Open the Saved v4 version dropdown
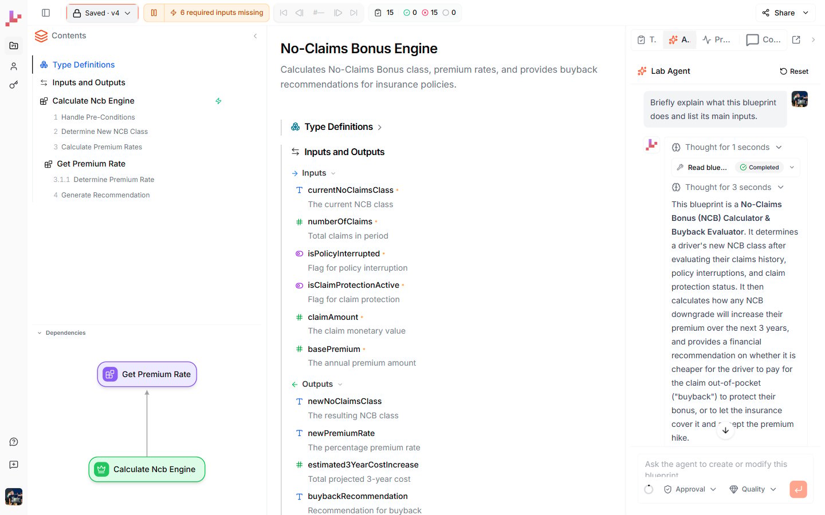This screenshot has width=825, height=515. tap(103, 13)
